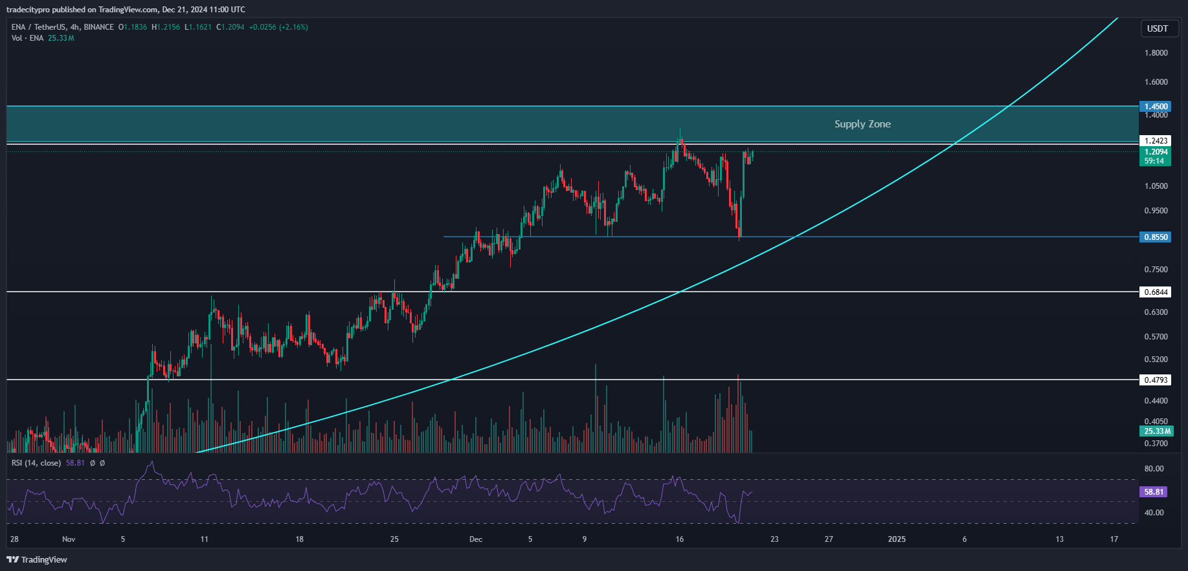Click the 0.7500 price scale value
The image size is (1188, 571).
point(1156,270)
